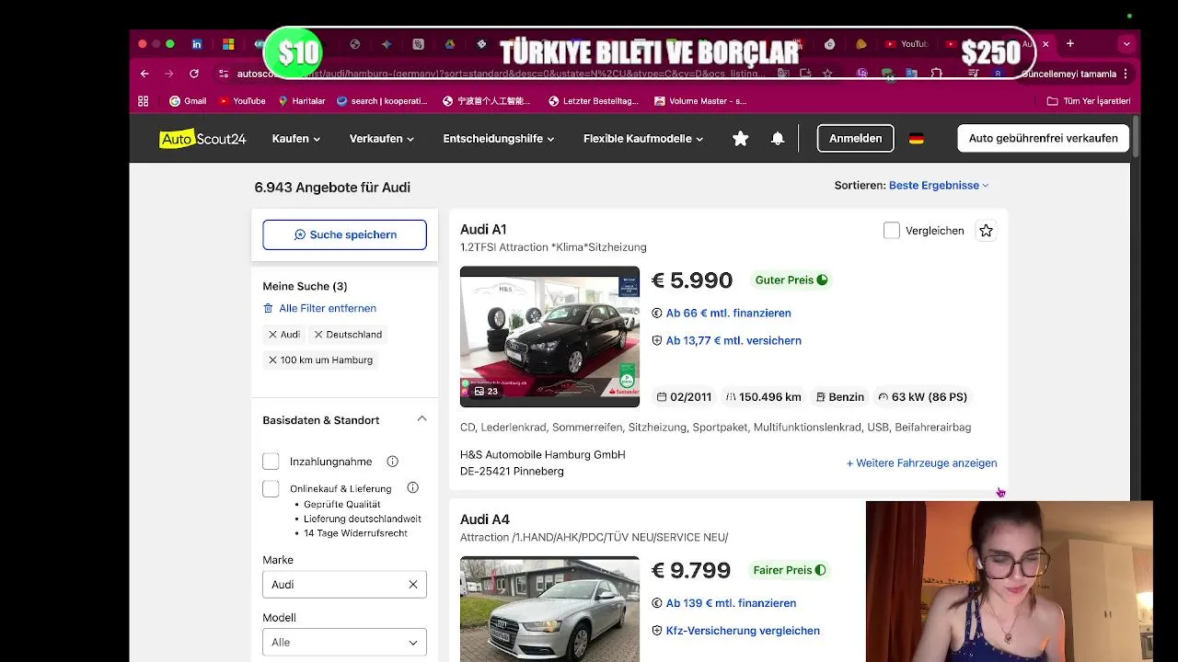The image size is (1178, 662).
Task: Open the silver Audi A4 photo thumbnail
Action: point(549,609)
